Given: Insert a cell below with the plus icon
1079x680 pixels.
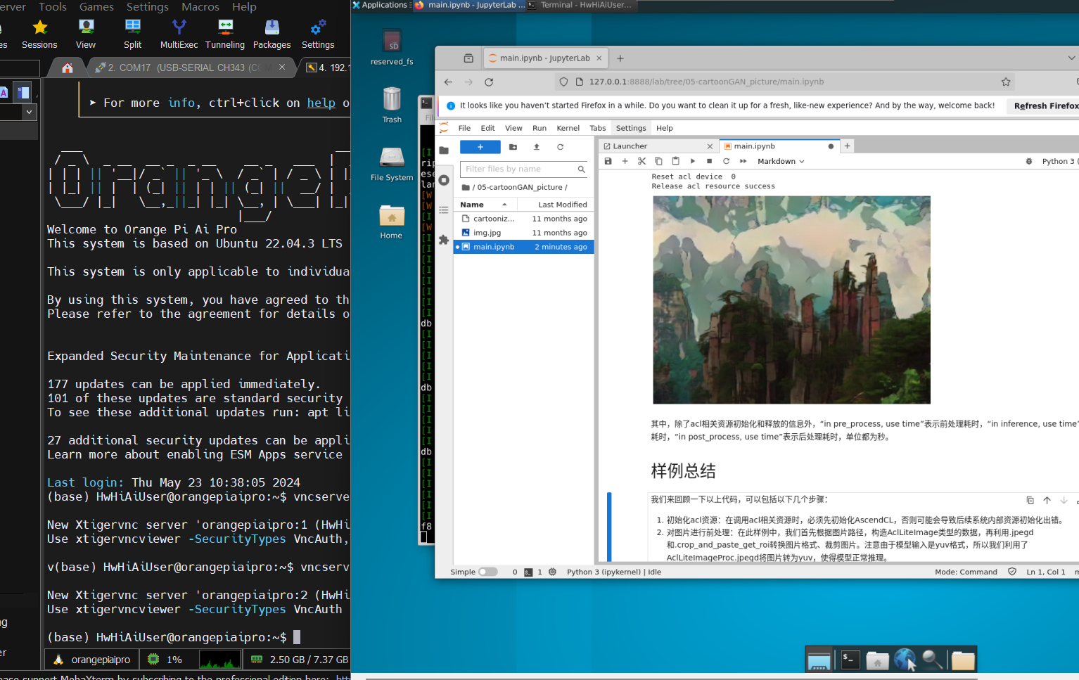Looking at the screenshot, I should (625, 161).
